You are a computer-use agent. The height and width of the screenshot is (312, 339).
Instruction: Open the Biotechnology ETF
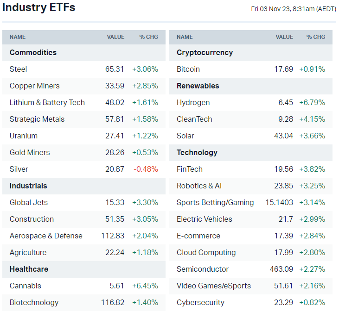point(34,302)
